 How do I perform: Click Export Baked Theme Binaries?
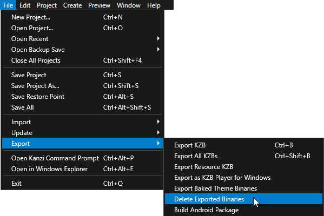point(243,188)
